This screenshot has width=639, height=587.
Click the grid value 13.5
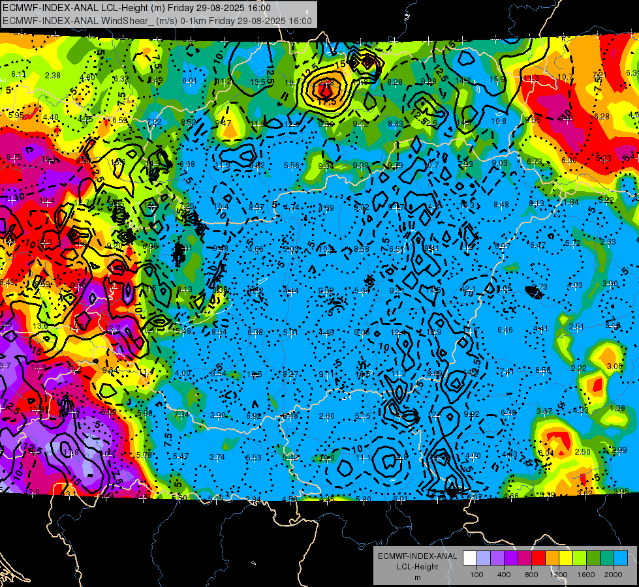click(257, 82)
